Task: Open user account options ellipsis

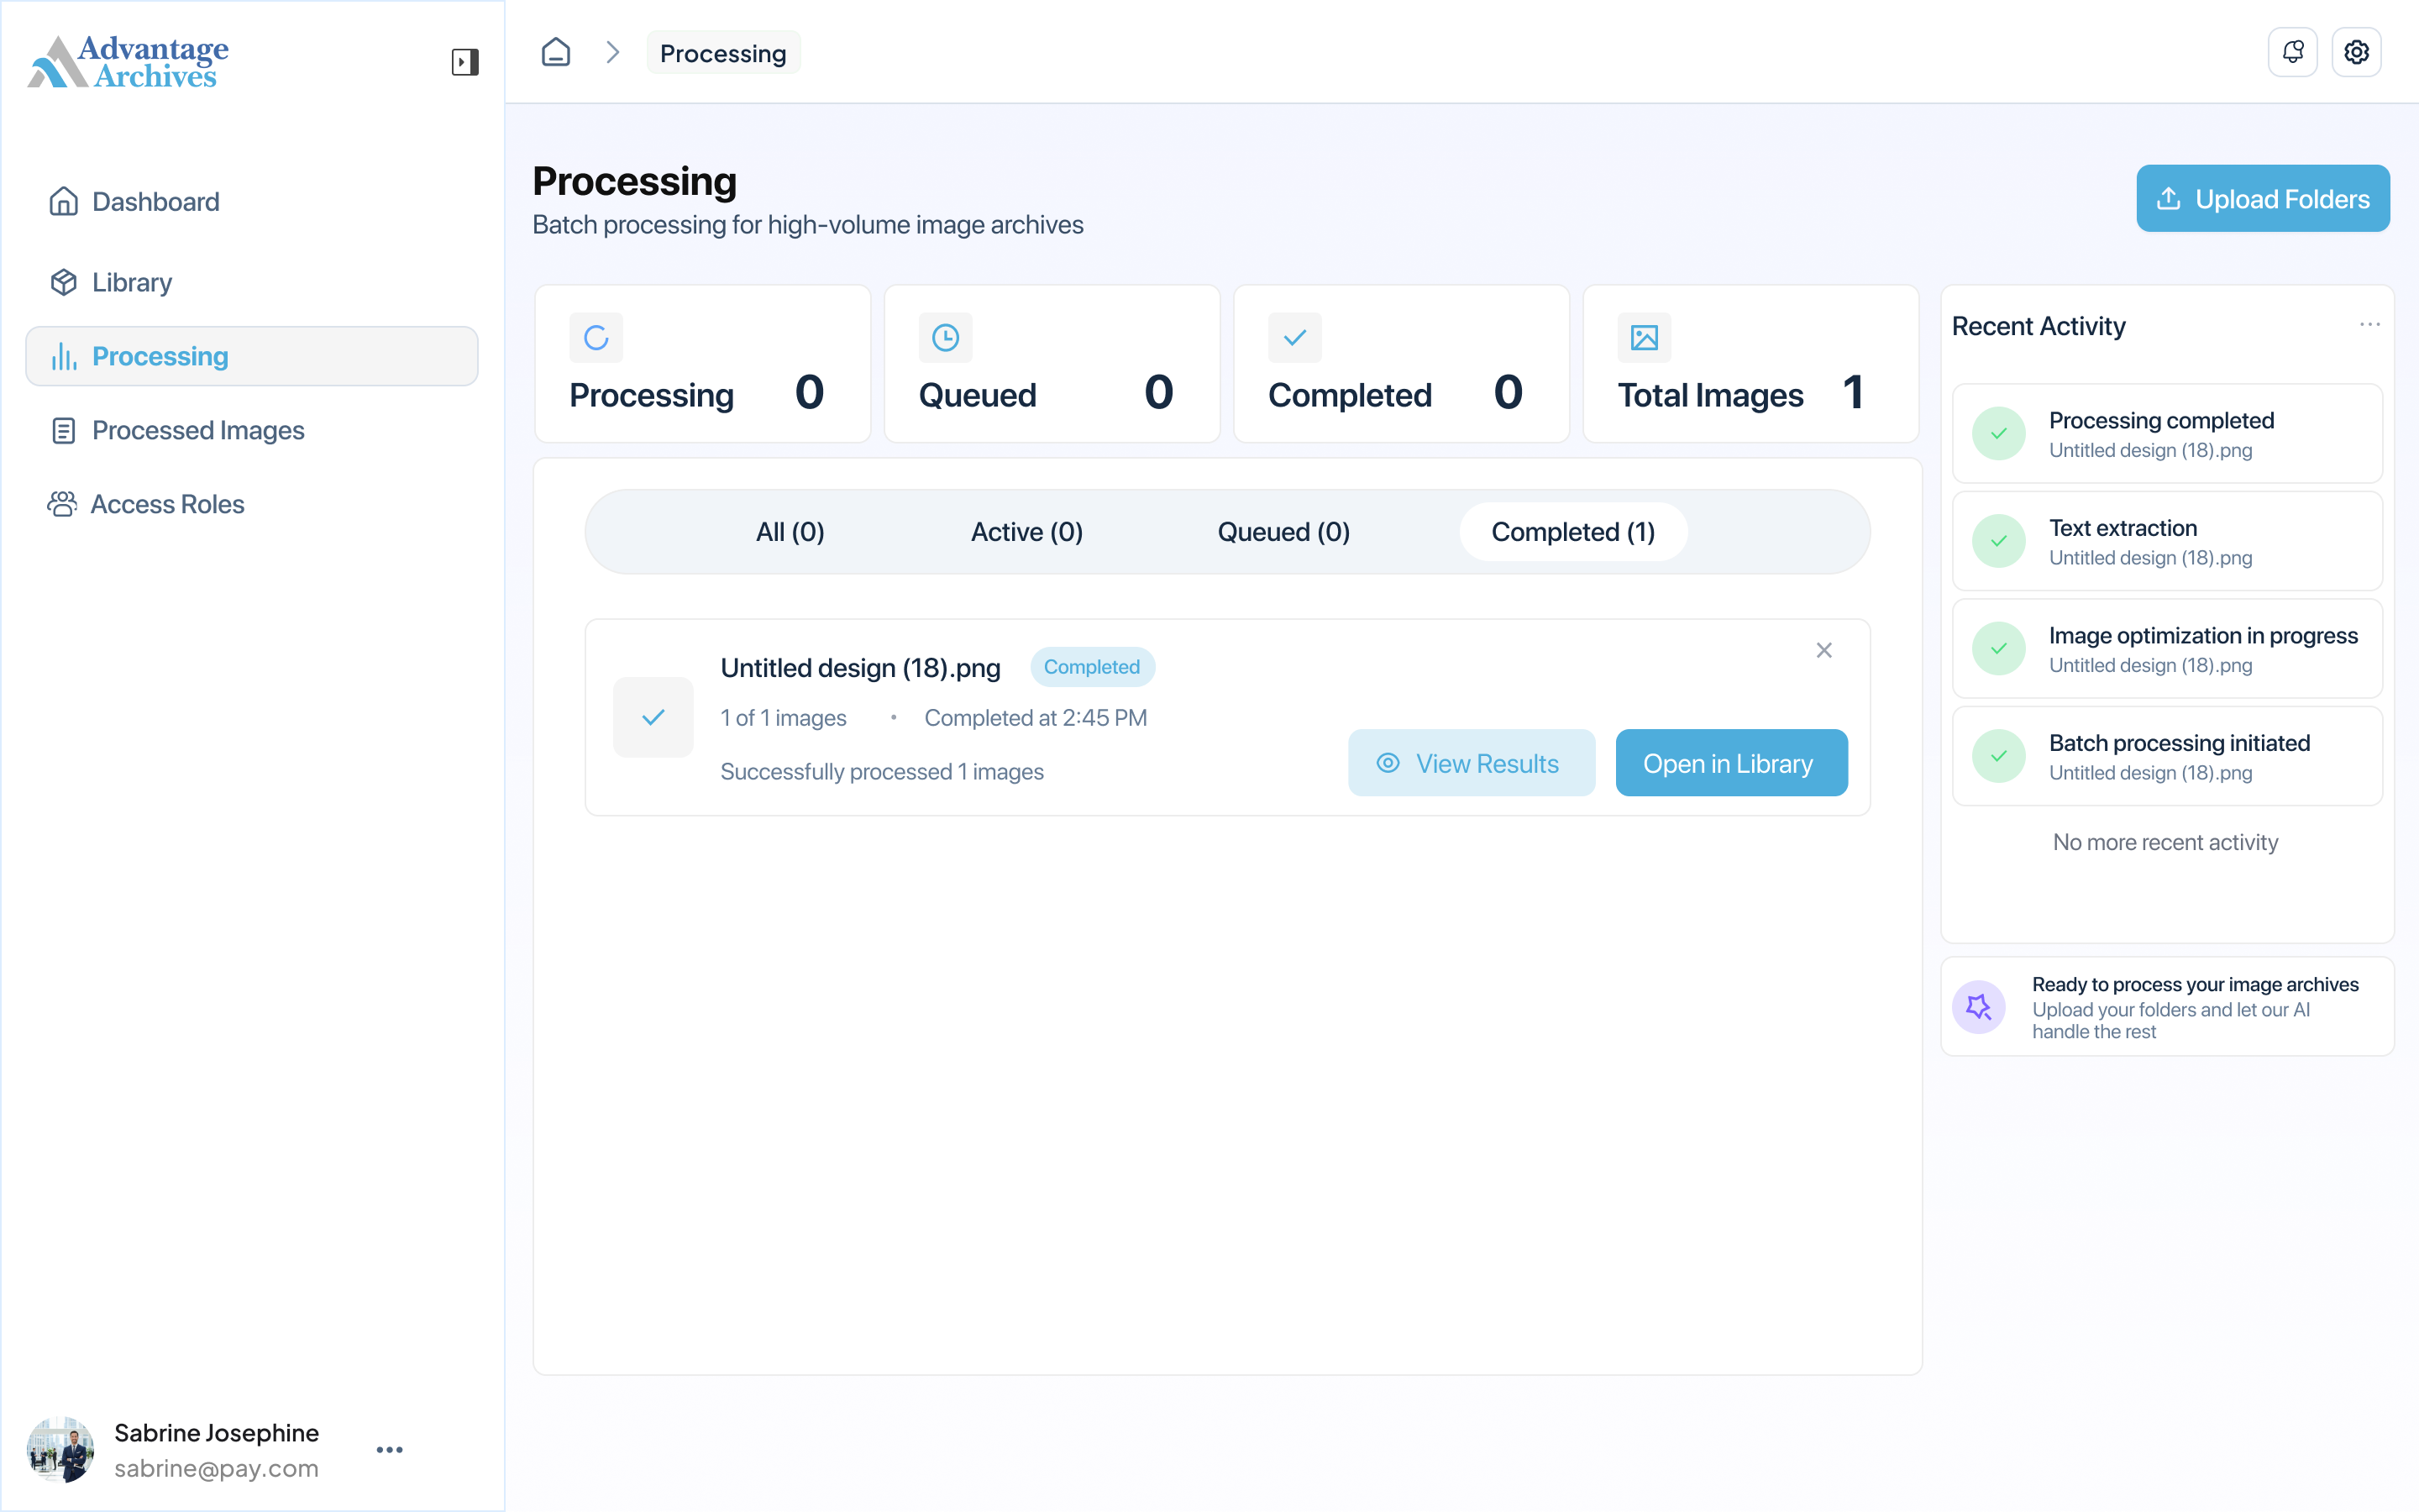Action: pos(390,1449)
